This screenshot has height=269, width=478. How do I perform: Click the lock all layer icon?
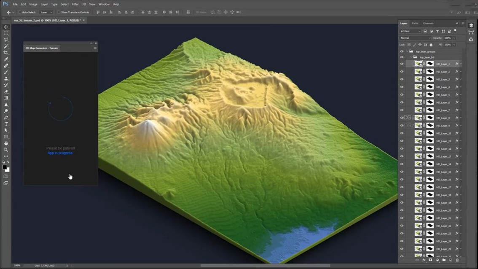coord(431,45)
